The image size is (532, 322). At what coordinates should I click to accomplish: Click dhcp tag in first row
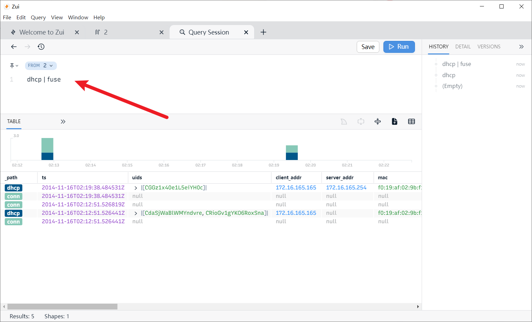pyautogui.click(x=14, y=188)
